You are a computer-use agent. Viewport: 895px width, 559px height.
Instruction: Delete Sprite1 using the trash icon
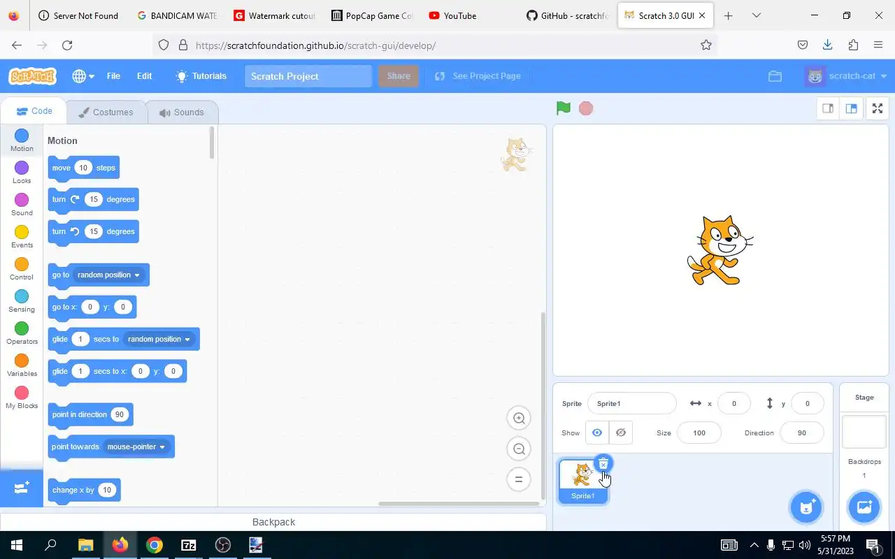pos(603,464)
